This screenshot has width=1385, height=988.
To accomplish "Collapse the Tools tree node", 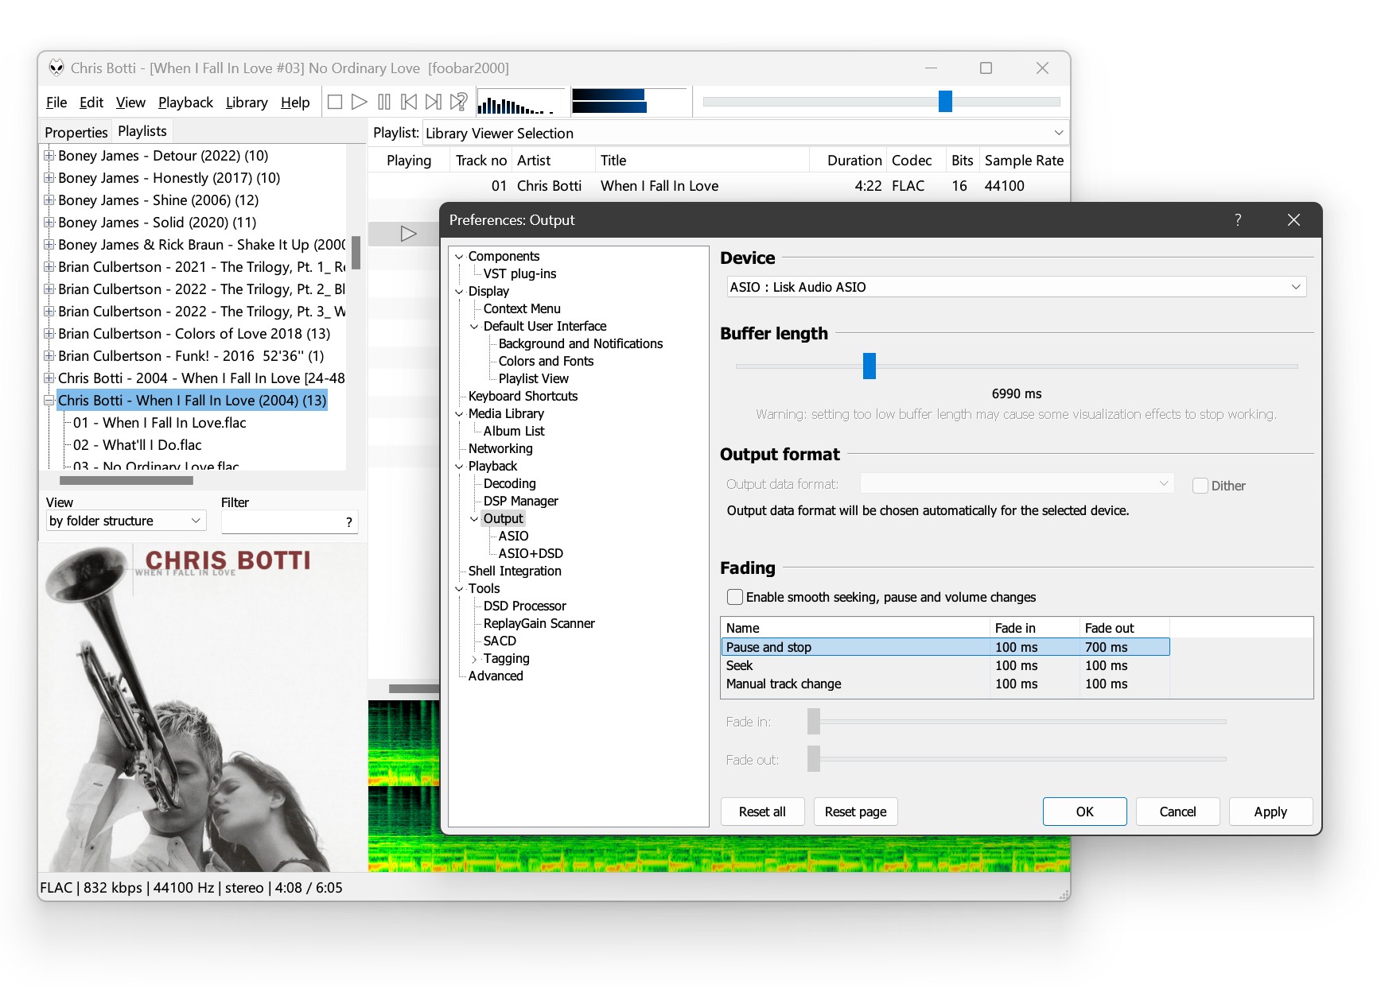I will 459,589.
